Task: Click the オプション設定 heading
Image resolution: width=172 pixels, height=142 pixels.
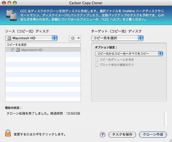Action: pyautogui.click(x=106, y=47)
